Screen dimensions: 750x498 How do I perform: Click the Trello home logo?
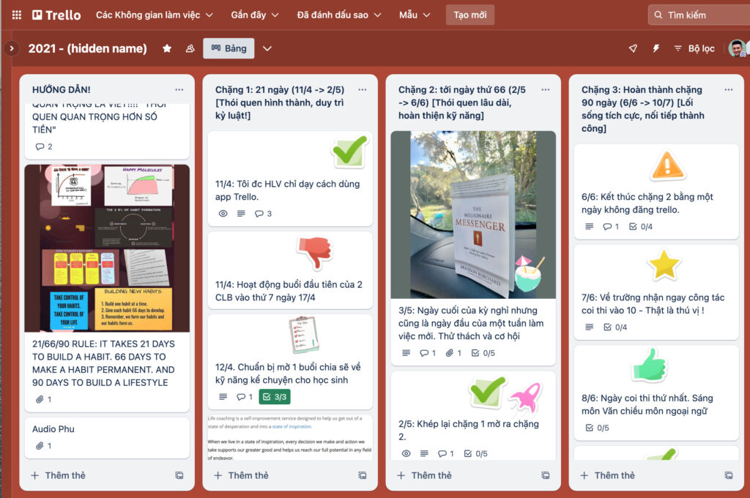(x=57, y=15)
